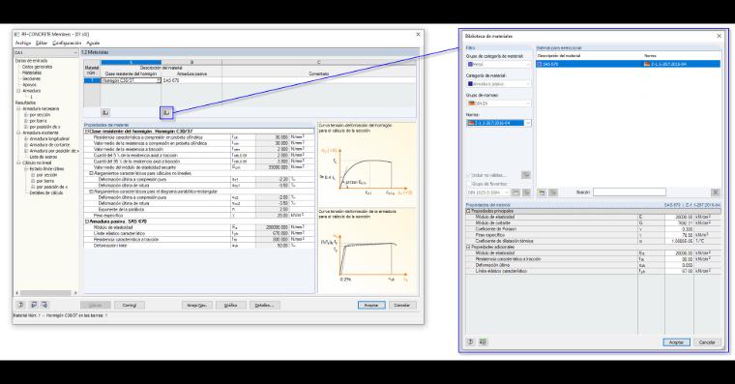The height and width of the screenshot is (384, 735).
Task: Select 'Datos generales' in navigator tree
Action: [38, 67]
